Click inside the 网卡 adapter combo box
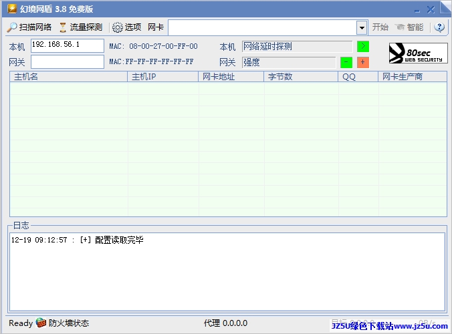The width and height of the screenshot is (452, 334). [262, 28]
